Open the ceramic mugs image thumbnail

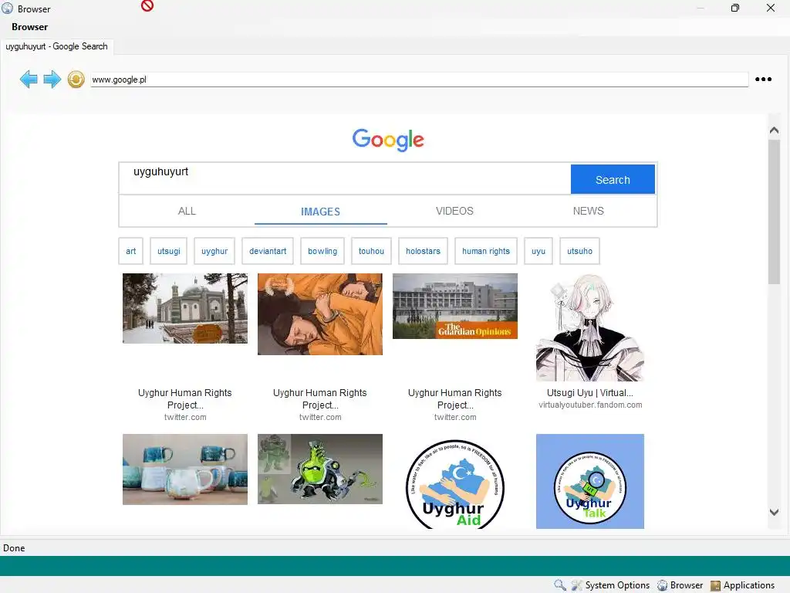185,469
